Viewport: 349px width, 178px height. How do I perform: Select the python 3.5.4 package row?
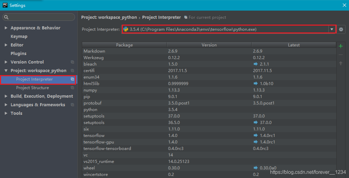pos(209,110)
